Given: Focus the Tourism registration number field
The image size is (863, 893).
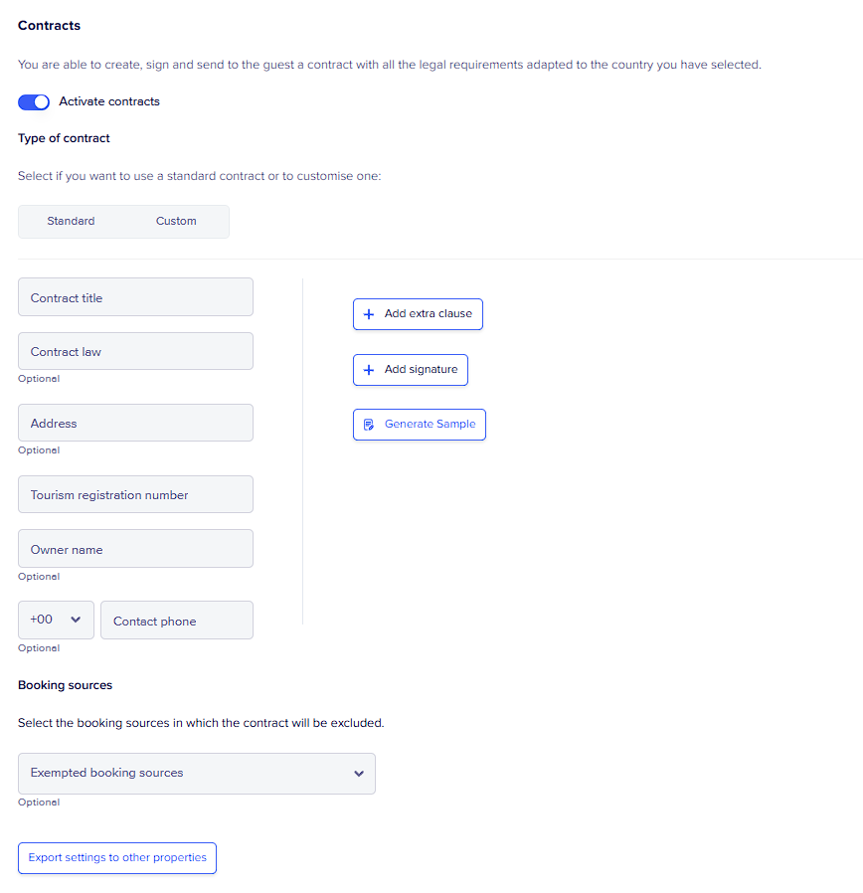Looking at the screenshot, I should 135,495.
